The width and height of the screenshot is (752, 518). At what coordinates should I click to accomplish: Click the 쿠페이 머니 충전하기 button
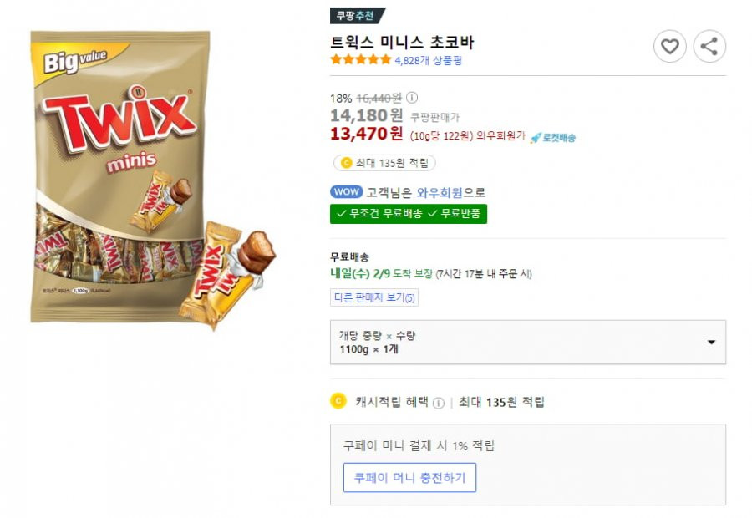pos(409,478)
